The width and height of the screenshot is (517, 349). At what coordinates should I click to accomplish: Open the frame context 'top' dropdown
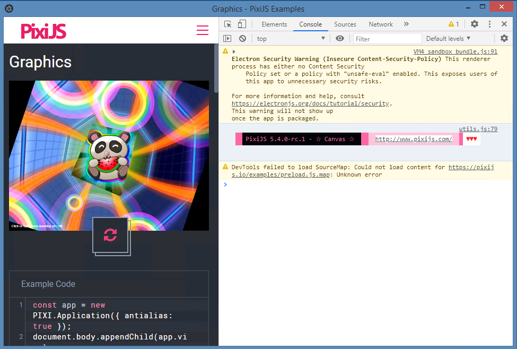[x=291, y=38]
